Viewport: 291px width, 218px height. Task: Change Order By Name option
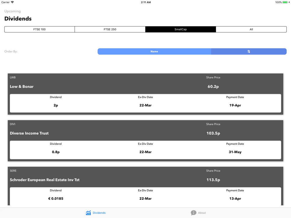(154, 51)
